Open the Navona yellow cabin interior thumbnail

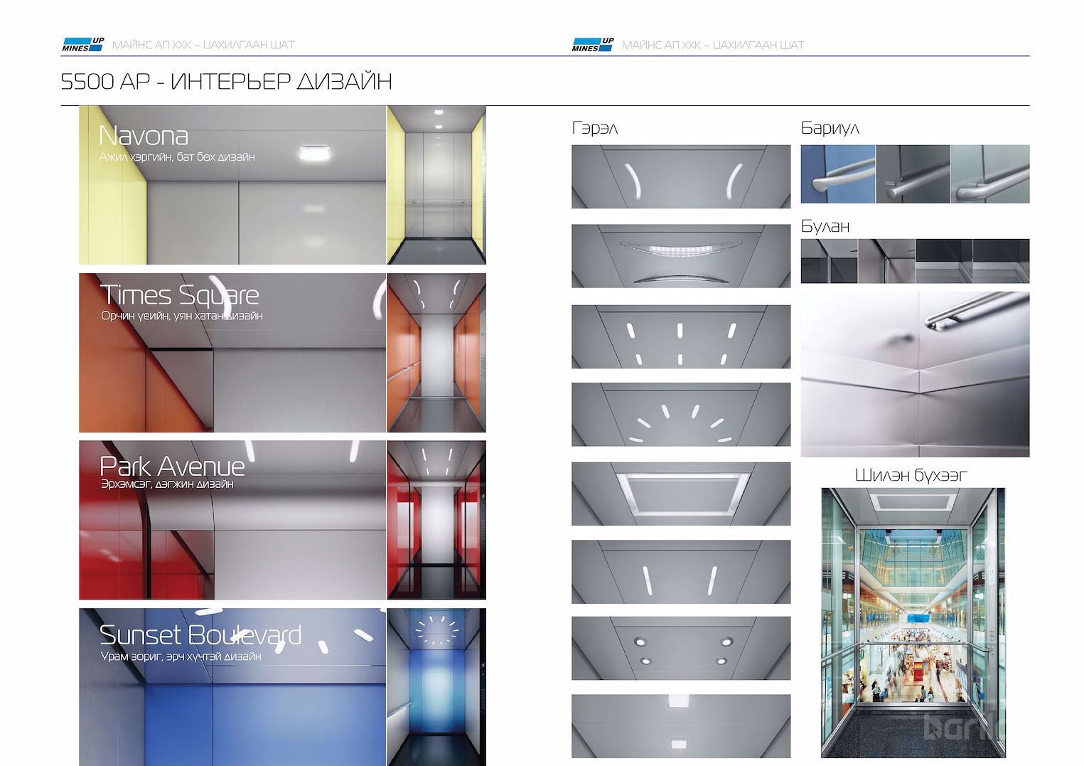click(436, 185)
